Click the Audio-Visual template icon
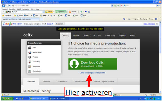This screenshot has height=101, width=164. [x=30, y=52]
